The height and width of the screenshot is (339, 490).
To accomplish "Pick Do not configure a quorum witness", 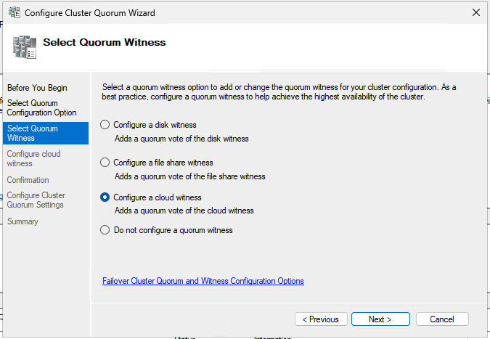I will coord(105,230).
